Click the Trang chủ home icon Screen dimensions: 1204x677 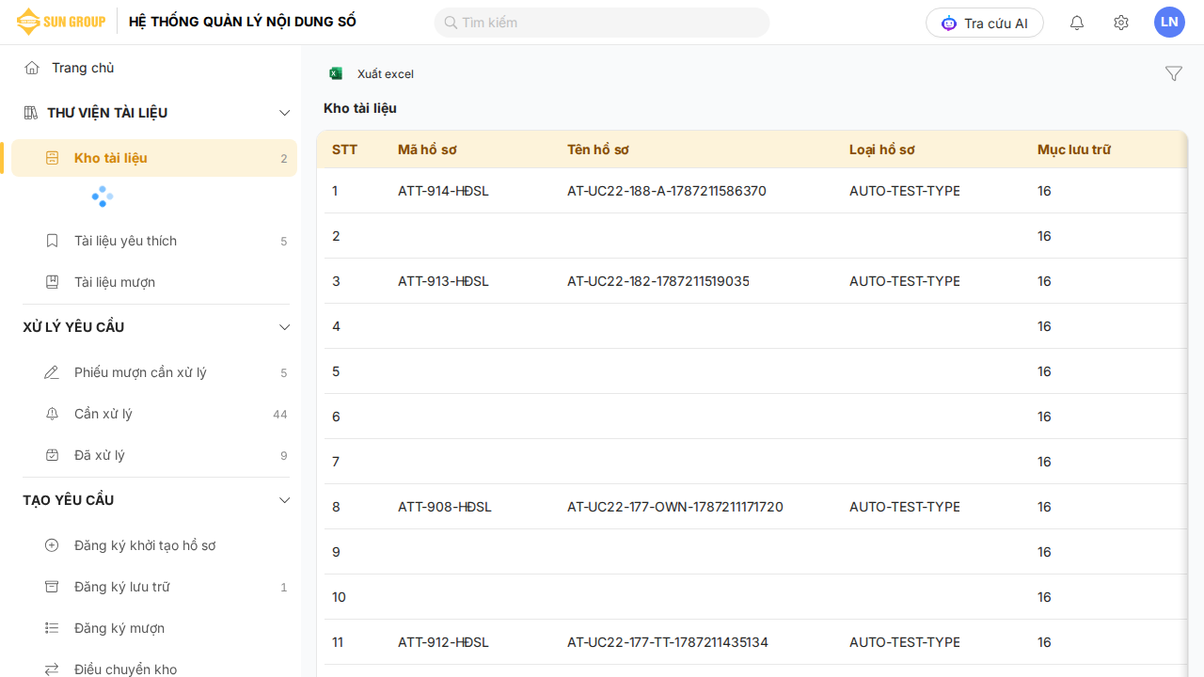coord(32,68)
